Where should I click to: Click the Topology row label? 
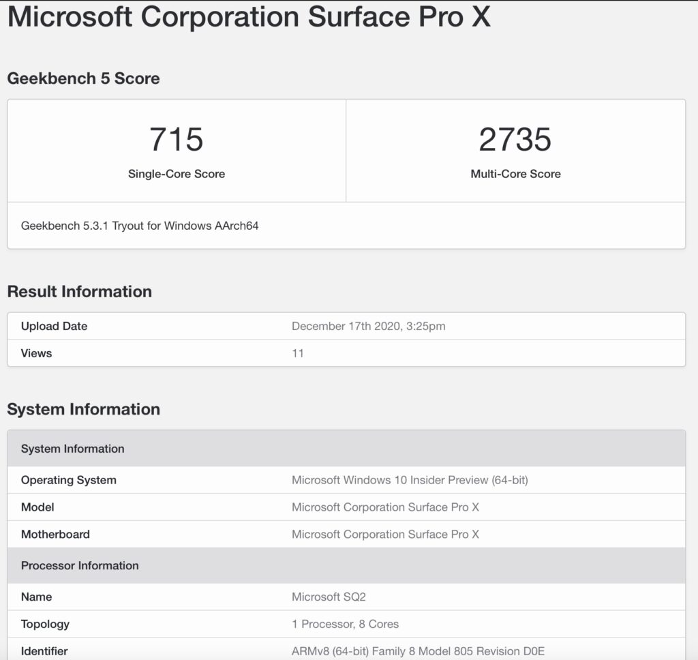[45, 624]
